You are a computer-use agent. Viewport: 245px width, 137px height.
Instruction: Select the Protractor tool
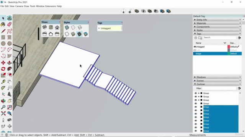tap(3, 88)
